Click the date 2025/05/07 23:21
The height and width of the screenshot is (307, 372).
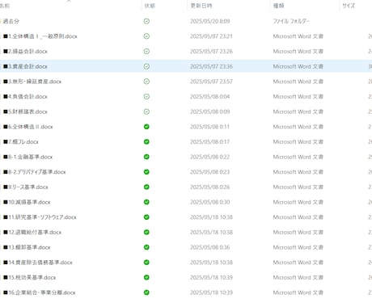coord(211,36)
